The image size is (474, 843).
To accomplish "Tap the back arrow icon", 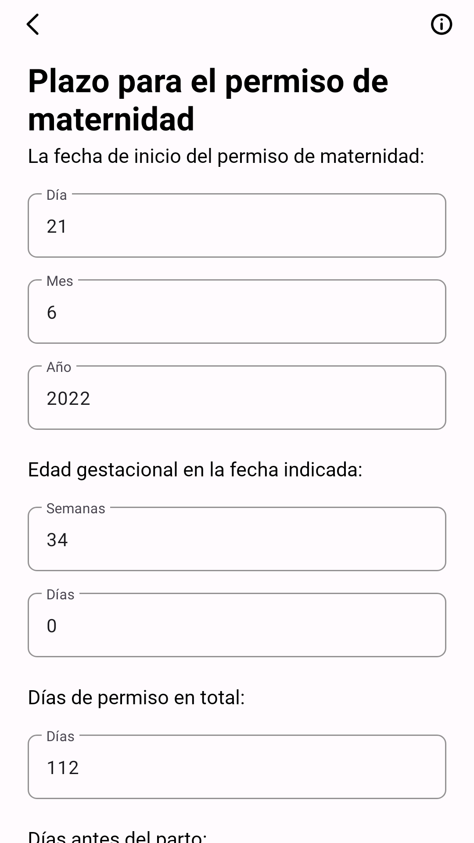I will 33,24.
